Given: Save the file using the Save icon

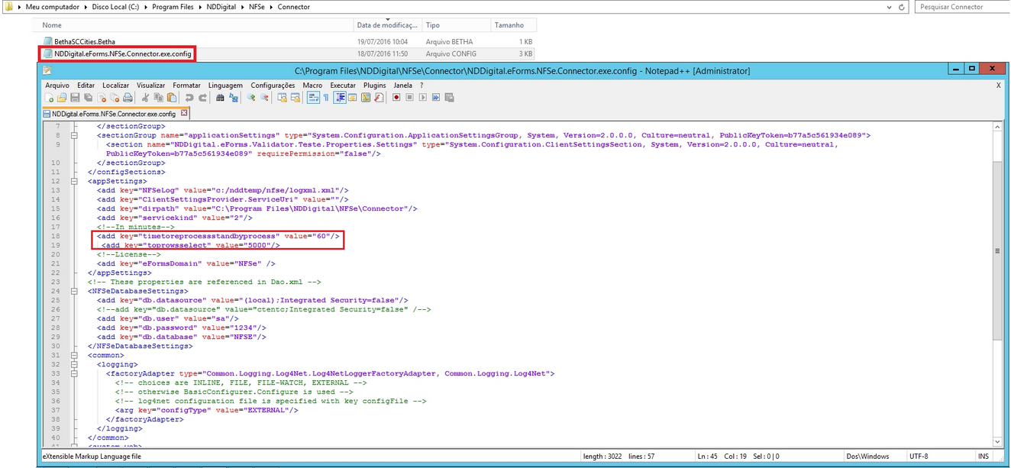Looking at the screenshot, I should tap(73, 97).
